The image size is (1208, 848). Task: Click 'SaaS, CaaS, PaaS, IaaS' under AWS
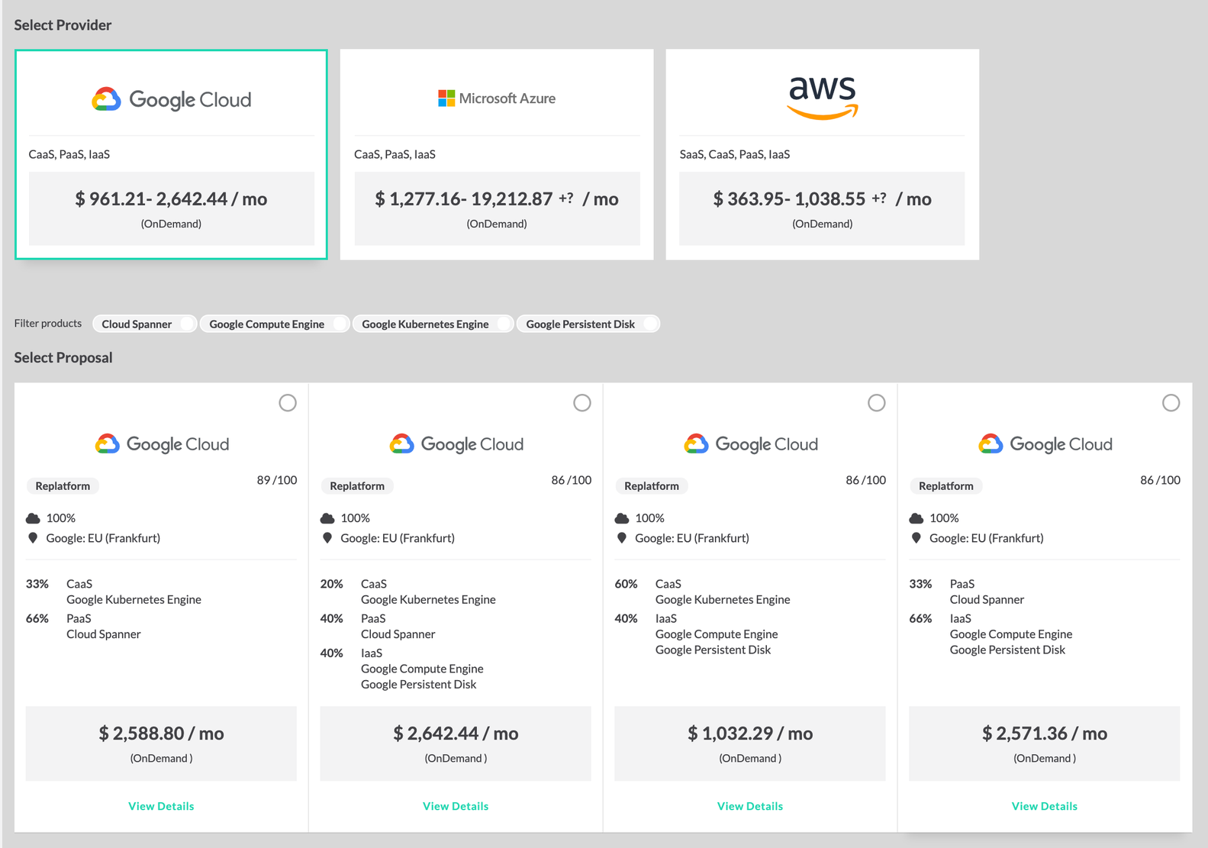tap(735, 154)
